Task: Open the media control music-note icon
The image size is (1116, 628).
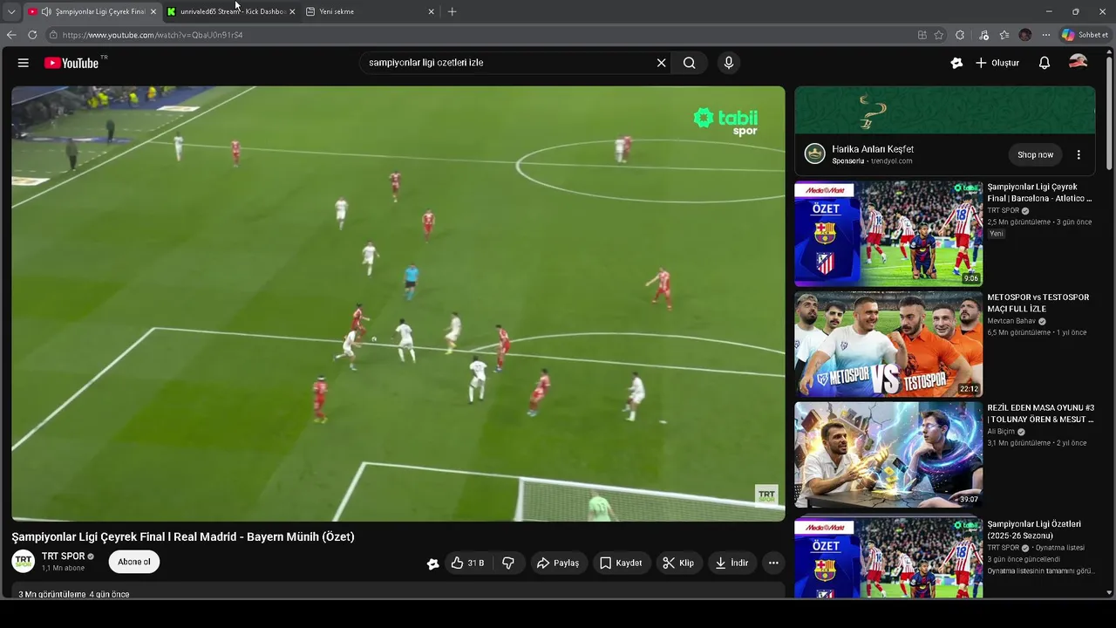Action: pyautogui.click(x=984, y=35)
